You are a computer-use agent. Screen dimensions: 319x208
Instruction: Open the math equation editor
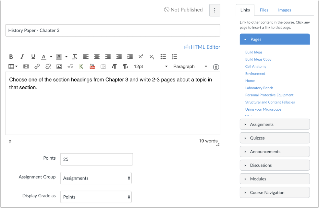pyautogui.click(x=70, y=67)
